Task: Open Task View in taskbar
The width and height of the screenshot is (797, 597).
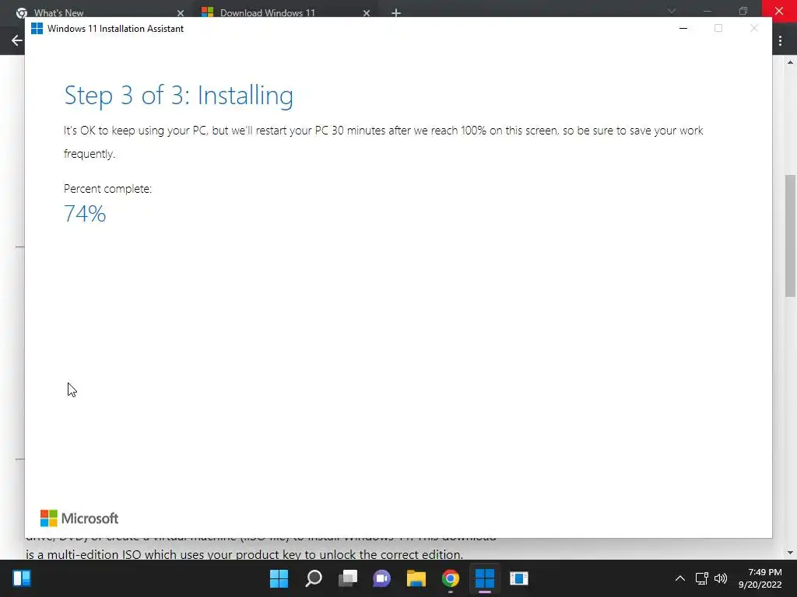Action: click(x=348, y=578)
